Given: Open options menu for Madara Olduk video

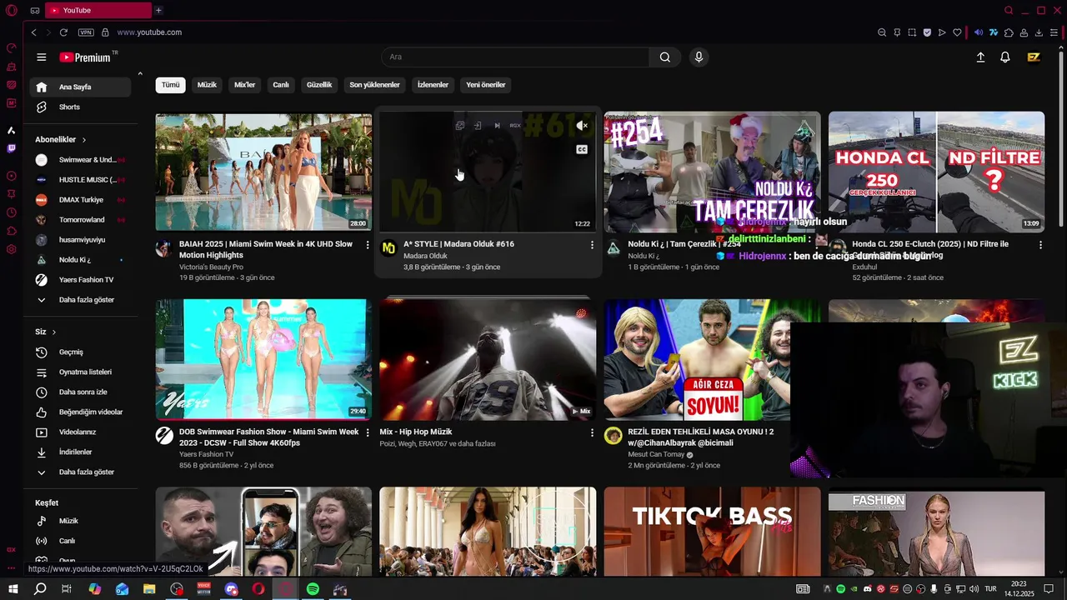Looking at the screenshot, I should pos(592,245).
